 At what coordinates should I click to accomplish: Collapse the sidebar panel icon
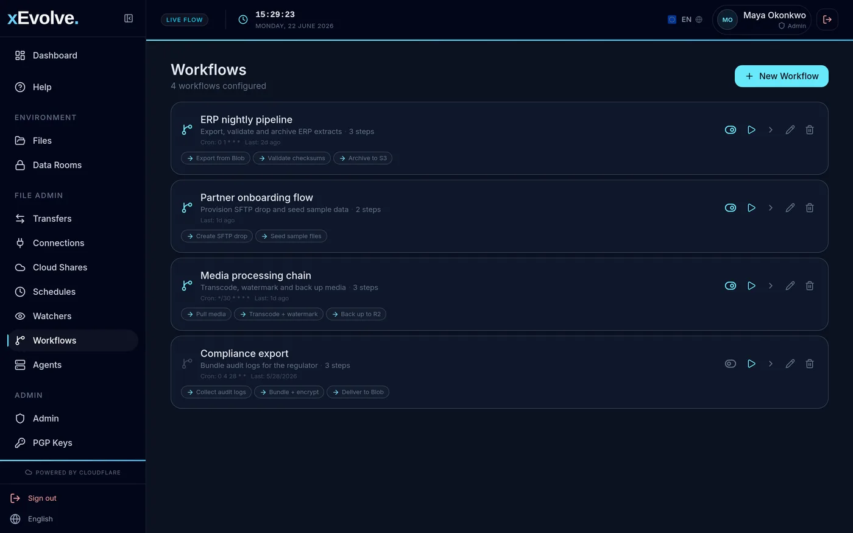coord(129,18)
